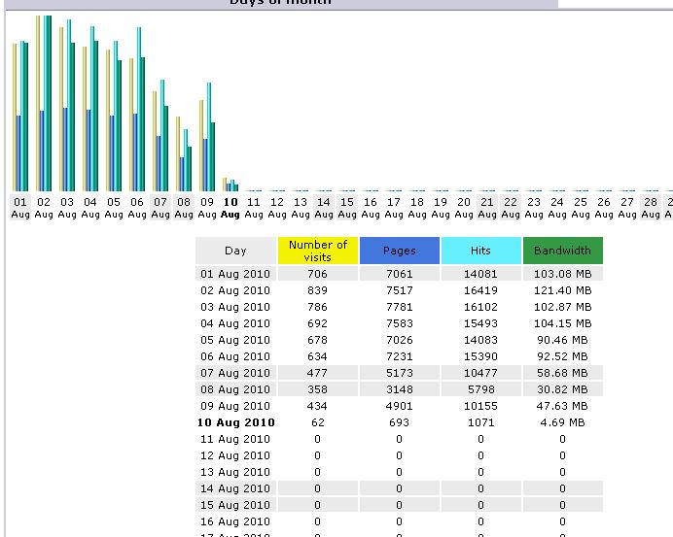Screen dimensions: 673x537
Task: Select the visits value 839 for 02 Aug
Action: coord(317,290)
